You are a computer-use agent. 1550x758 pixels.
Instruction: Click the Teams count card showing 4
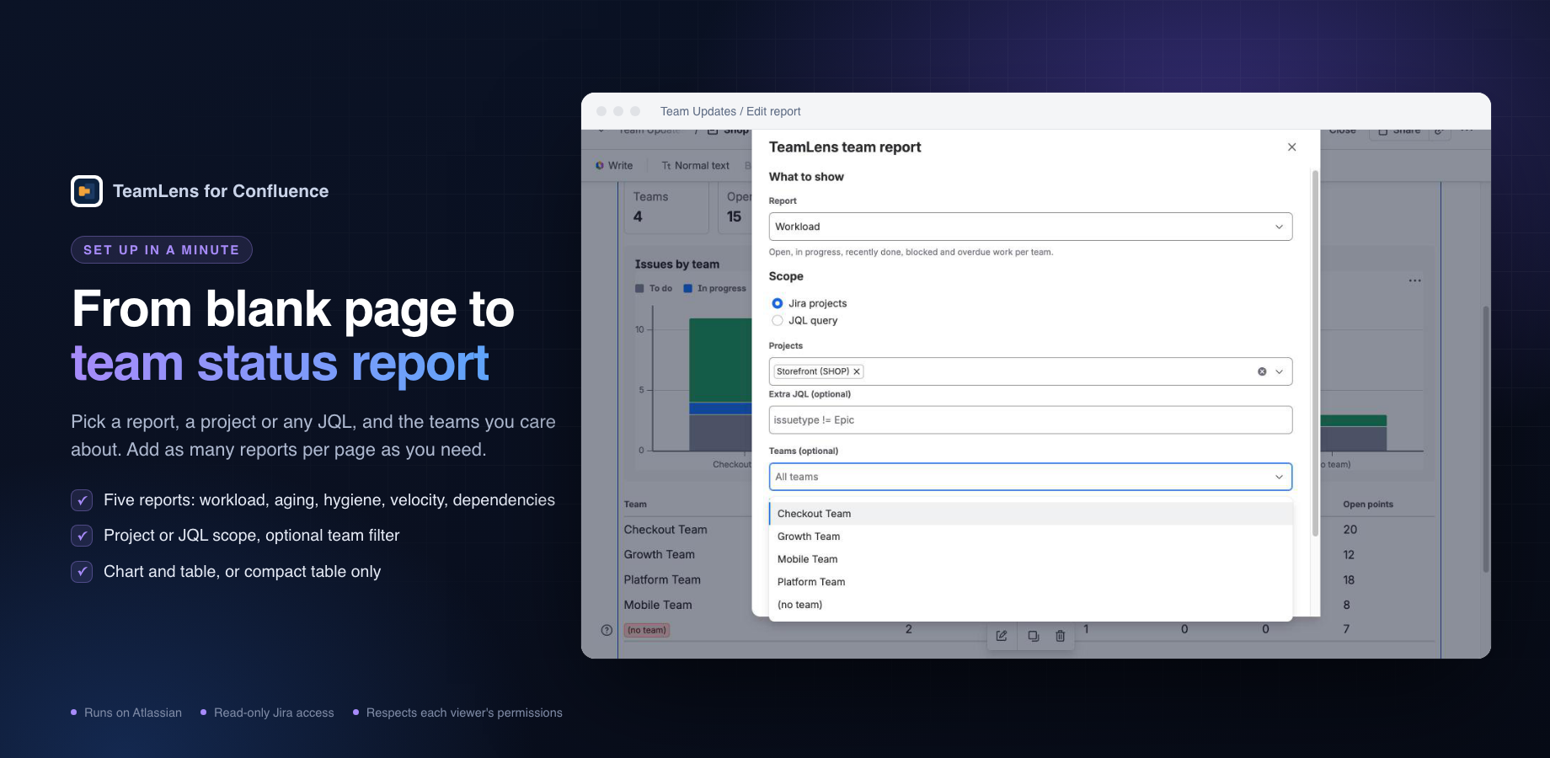666,207
